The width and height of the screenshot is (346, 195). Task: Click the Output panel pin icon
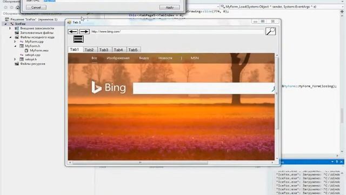coord(337,162)
